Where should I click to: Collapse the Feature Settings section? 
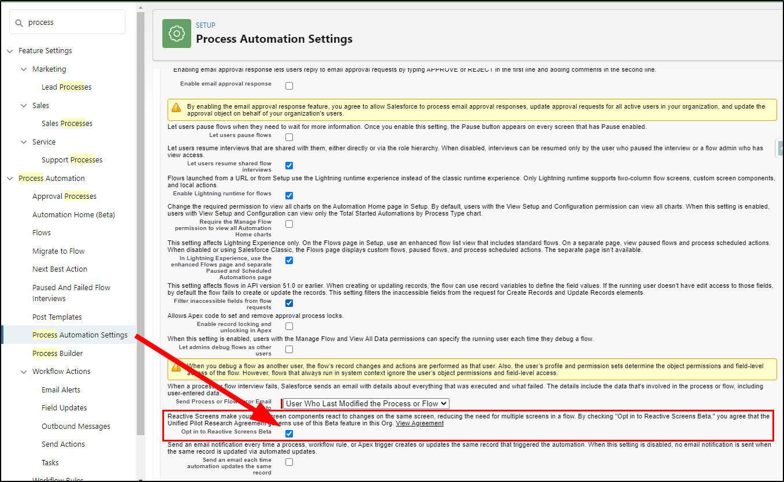click(x=9, y=50)
